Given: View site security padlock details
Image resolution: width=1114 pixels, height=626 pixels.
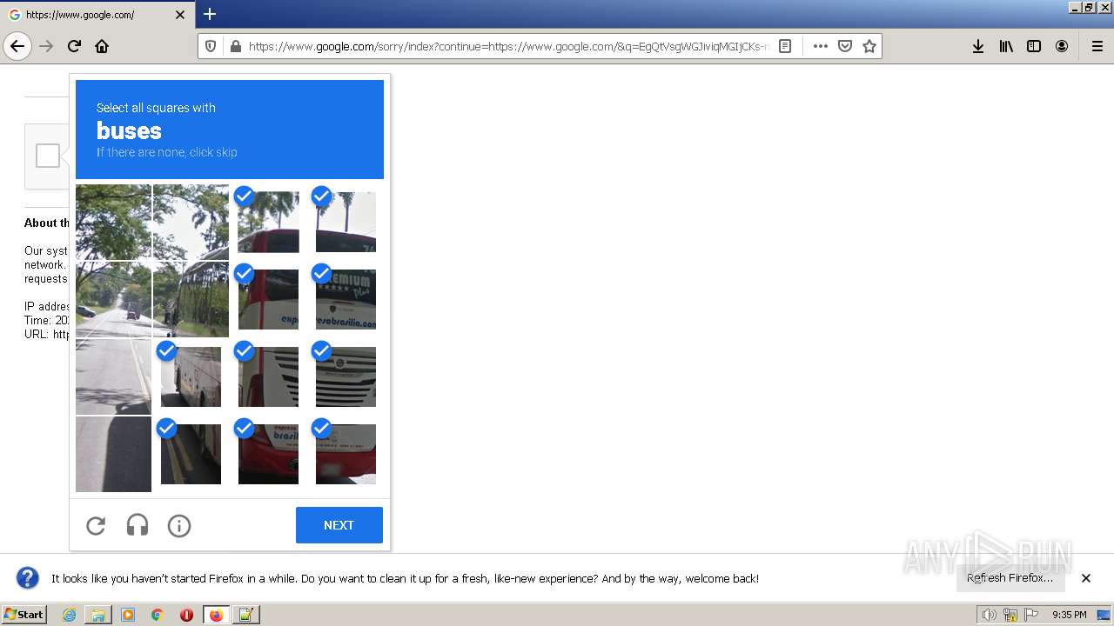Looking at the screenshot, I should [235, 46].
